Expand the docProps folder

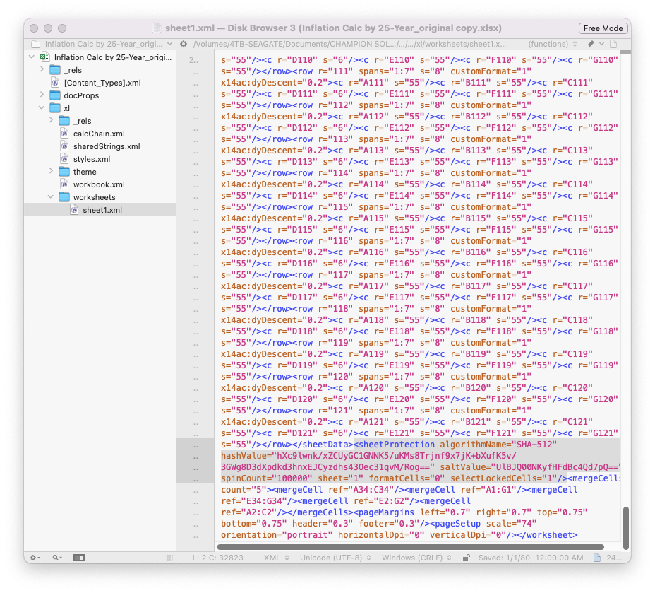(x=42, y=95)
